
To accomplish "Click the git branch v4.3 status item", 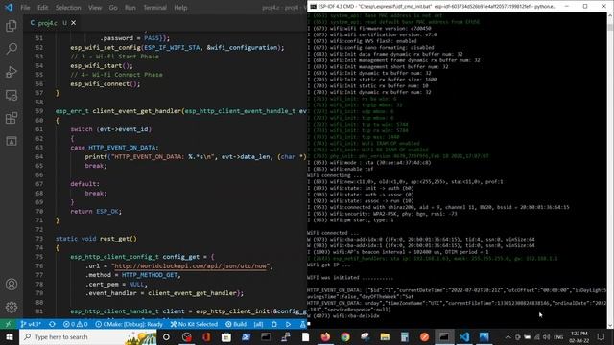I will point(31,324).
